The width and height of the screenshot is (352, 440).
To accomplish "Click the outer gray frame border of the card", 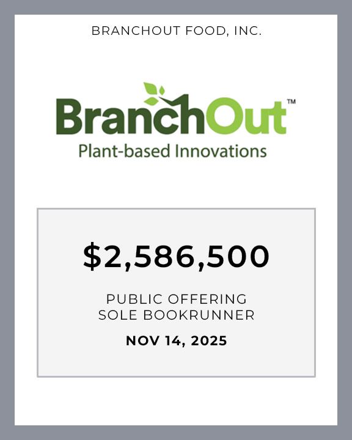I will pyautogui.click(x=7, y=220).
